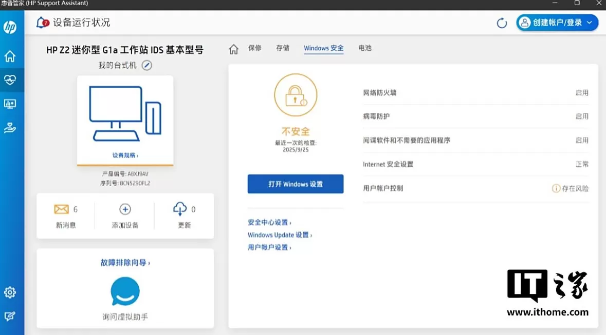This screenshot has height=335, width=606.
Task: Edit device nickname with pencil icon
Action: coord(147,66)
